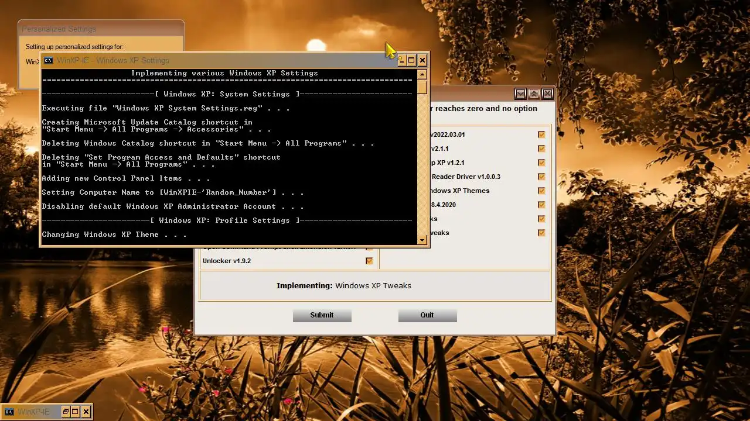The height and width of the screenshot is (421, 750).
Task: Click the Quit button
Action: pyautogui.click(x=427, y=315)
